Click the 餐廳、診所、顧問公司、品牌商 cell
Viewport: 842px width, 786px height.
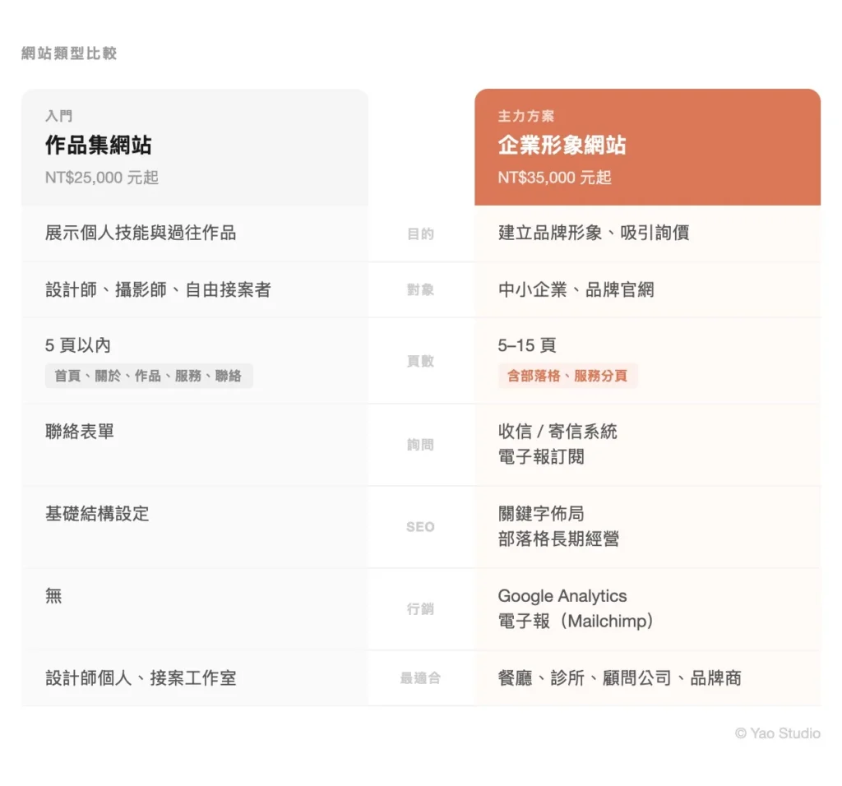(620, 678)
